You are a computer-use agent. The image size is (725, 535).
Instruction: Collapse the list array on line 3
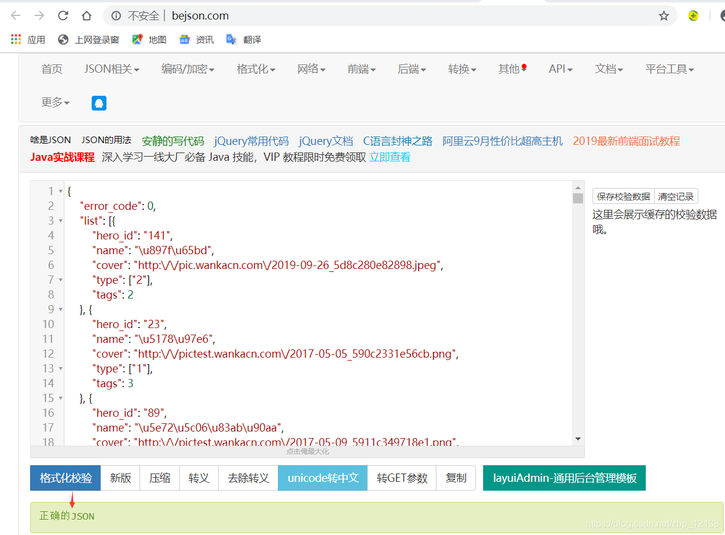point(61,221)
